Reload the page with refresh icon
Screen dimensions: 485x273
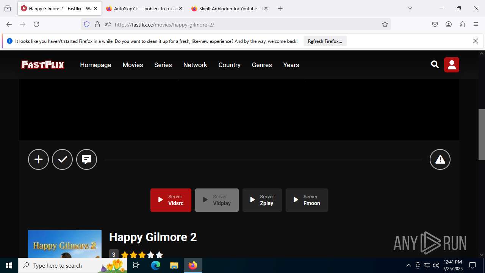click(x=36, y=24)
